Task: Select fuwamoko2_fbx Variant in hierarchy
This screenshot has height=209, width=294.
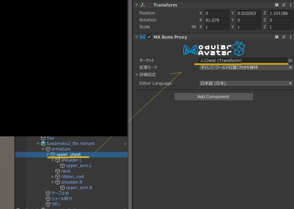Action: 71,144
